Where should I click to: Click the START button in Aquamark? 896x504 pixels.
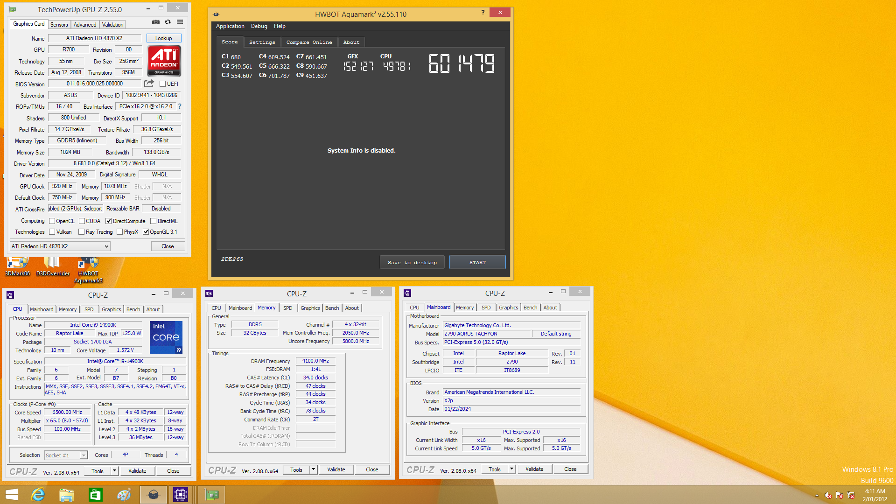477,262
